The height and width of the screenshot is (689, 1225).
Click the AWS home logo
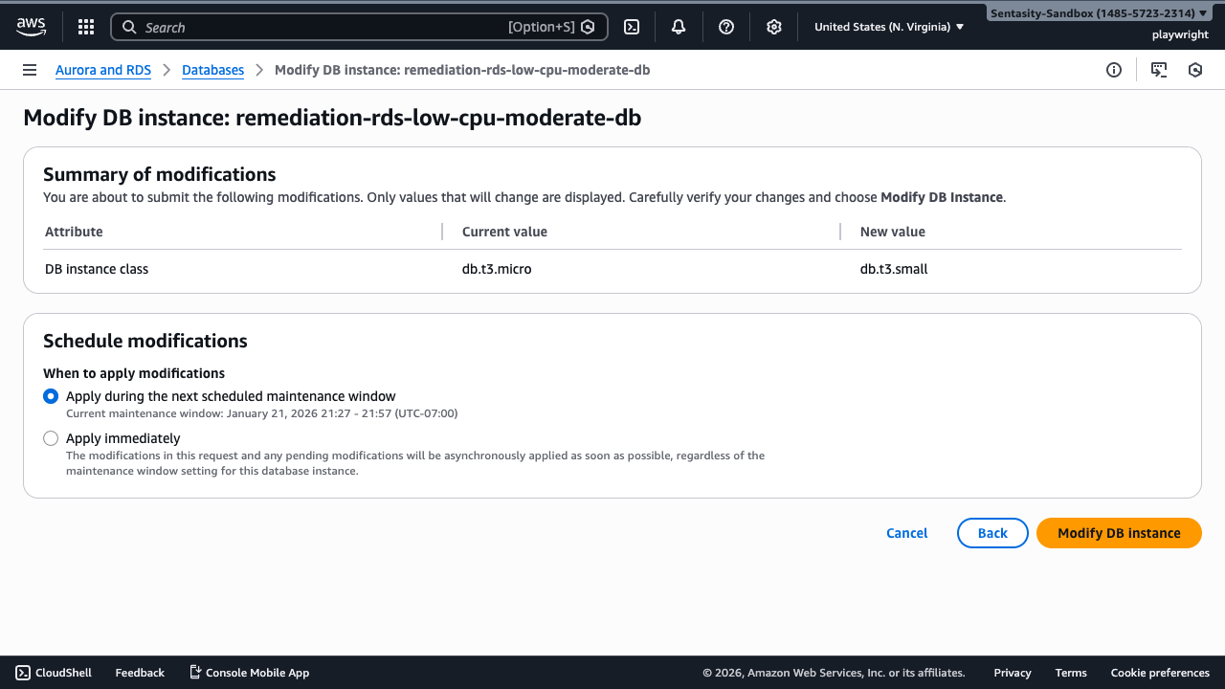click(x=31, y=26)
